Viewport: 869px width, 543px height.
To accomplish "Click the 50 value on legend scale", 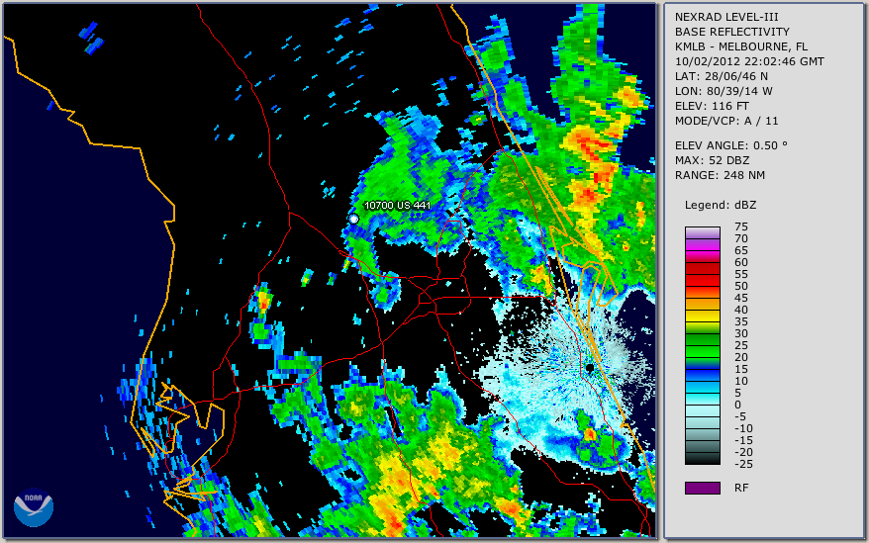I will click(x=741, y=286).
